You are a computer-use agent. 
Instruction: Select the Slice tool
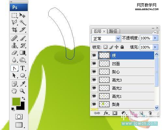[22, 30]
